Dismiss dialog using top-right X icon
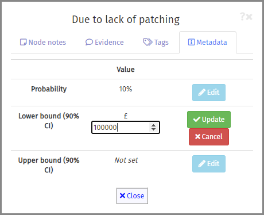Image resolution: width=264 pixels, height=215 pixels. coord(249,17)
